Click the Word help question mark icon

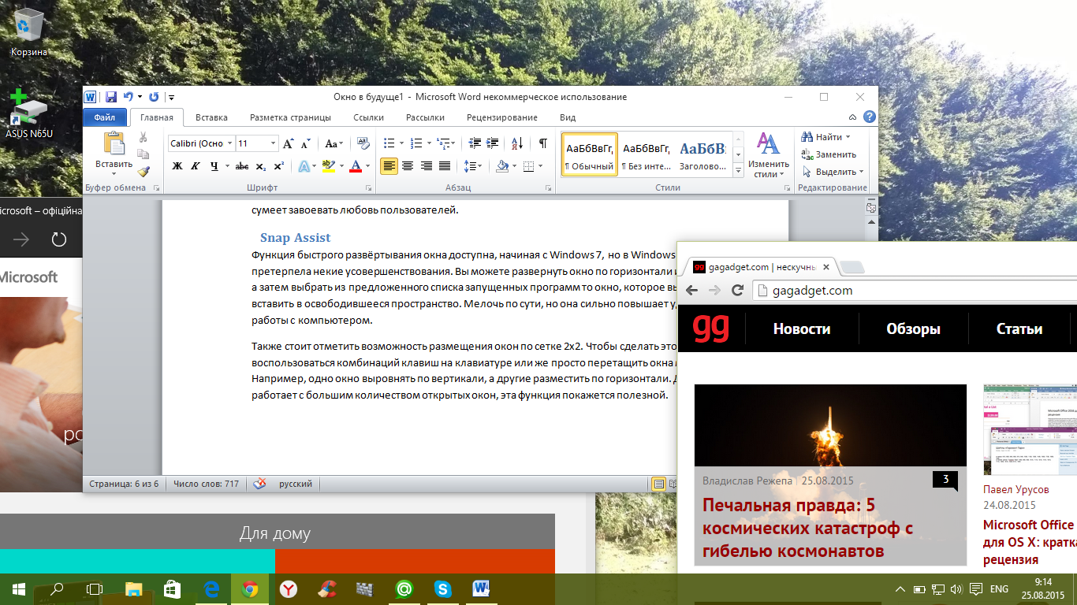(870, 117)
